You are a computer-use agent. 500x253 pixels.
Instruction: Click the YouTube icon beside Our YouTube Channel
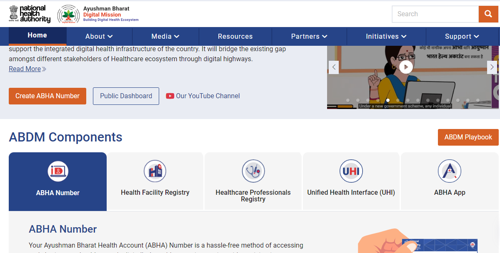(x=170, y=96)
